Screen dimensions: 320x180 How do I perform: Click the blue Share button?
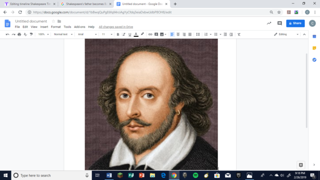click(x=295, y=23)
